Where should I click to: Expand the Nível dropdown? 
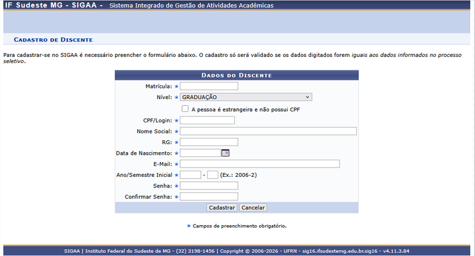[x=246, y=97]
